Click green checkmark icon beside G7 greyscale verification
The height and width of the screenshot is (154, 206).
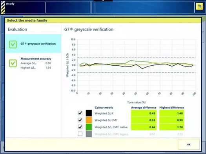tap(13, 44)
